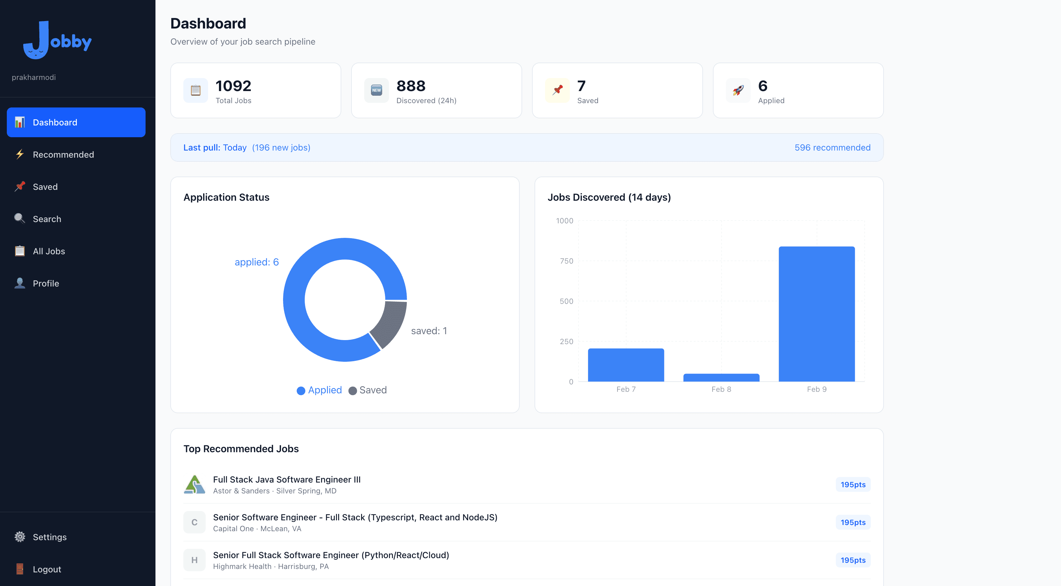Select the clipboard All Jobs icon

point(20,251)
